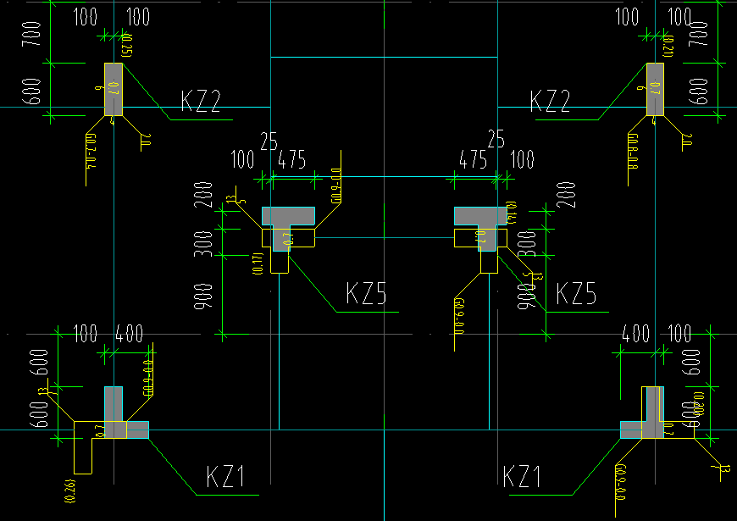Select the G0.8-0.8 stirrup annotation
This screenshot has height=521, width=737.
click(633, 152)
